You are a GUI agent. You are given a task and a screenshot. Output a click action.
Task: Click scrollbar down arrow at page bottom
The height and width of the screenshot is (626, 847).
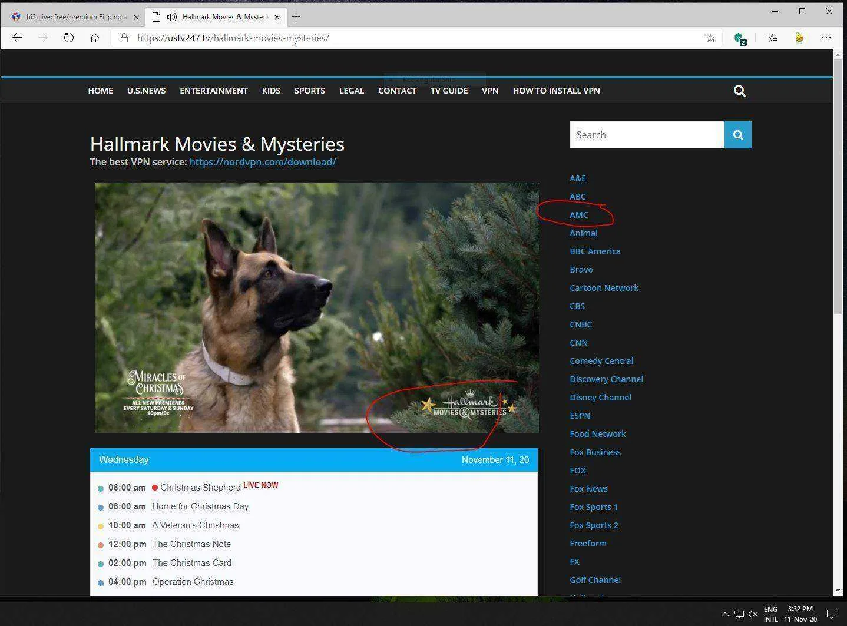pos(838,591)
